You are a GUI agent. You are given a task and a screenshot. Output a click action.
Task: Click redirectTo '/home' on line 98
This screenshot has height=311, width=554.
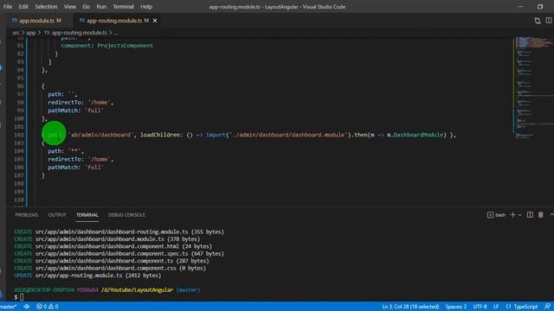(81, 102)
